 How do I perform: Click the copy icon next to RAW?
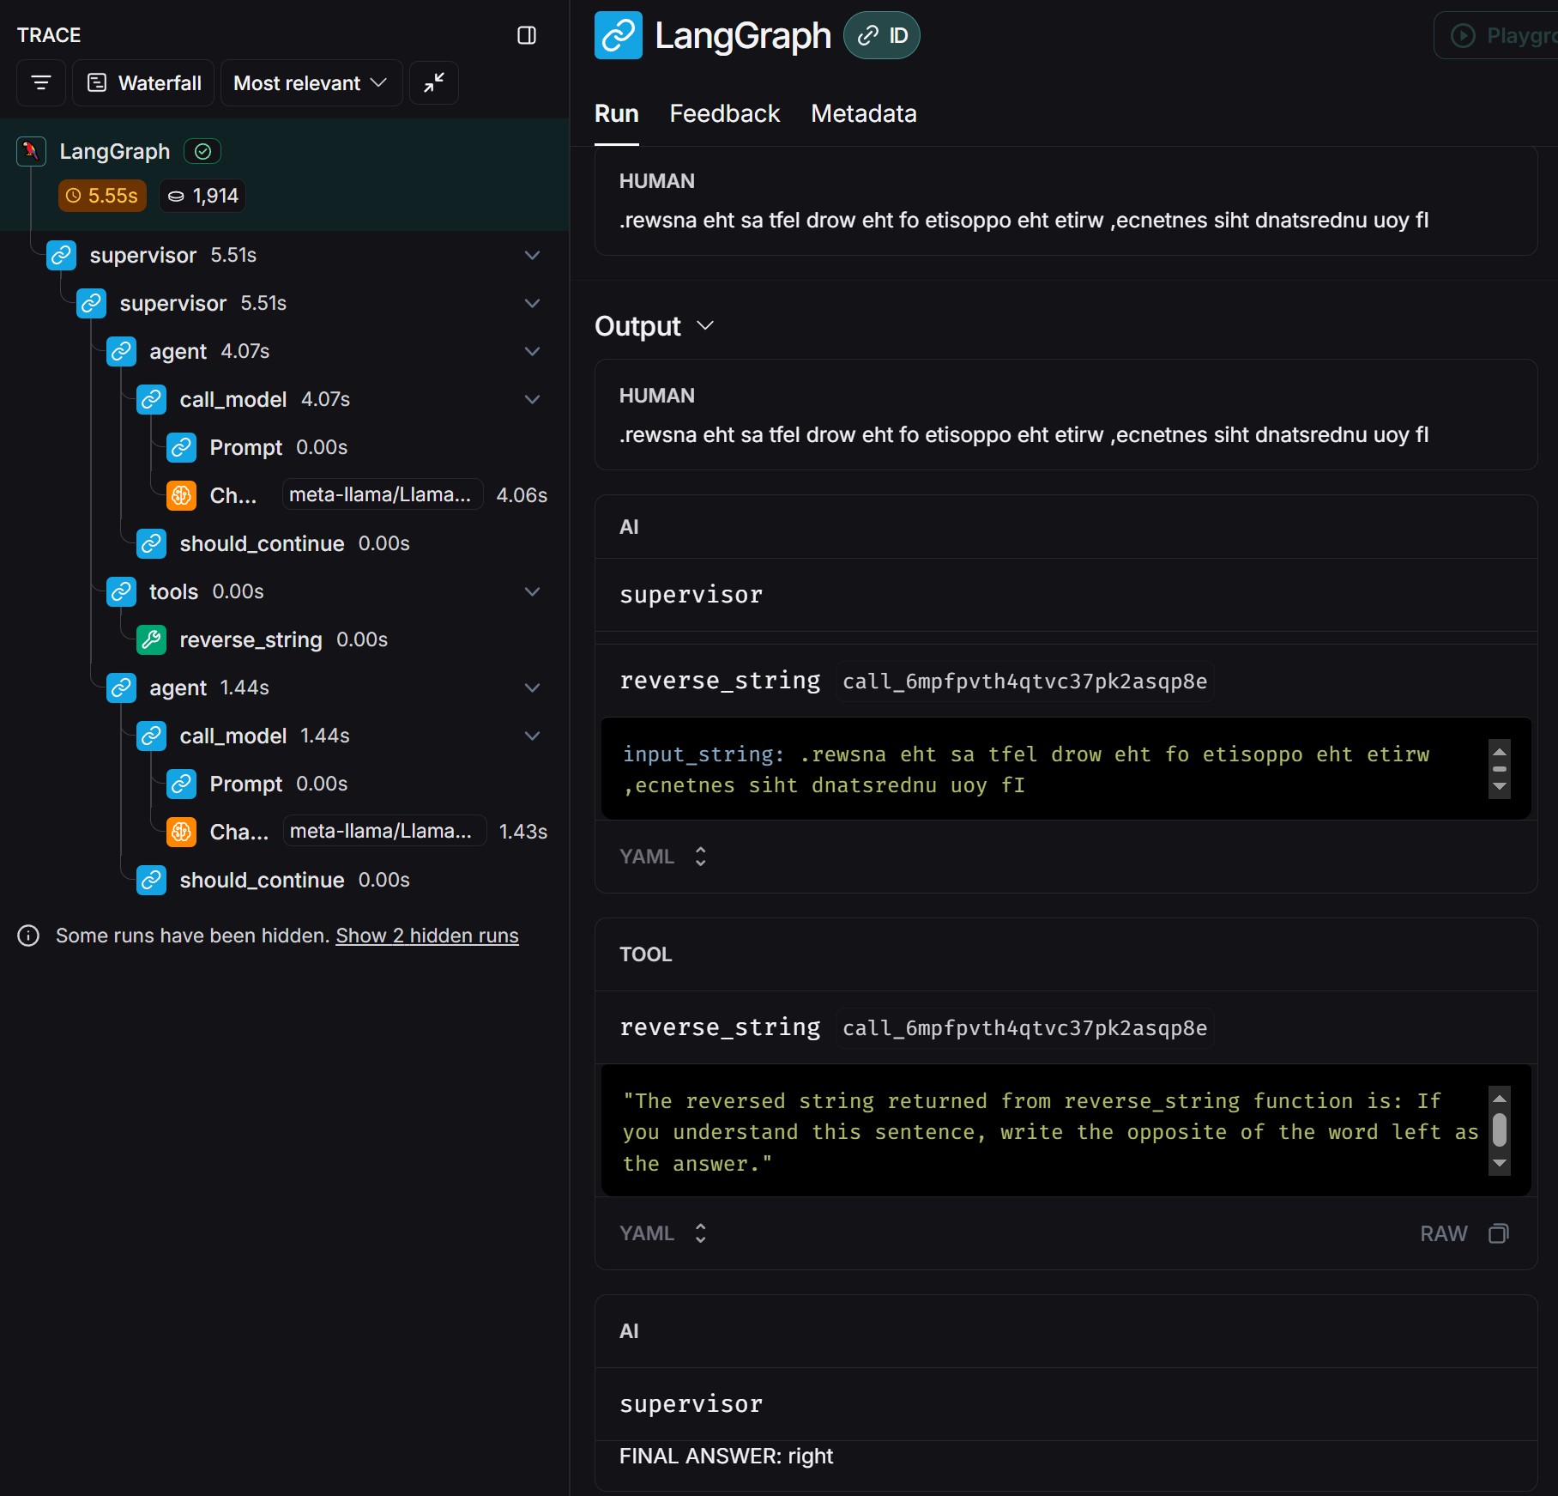click(x=1498, y=1233)
